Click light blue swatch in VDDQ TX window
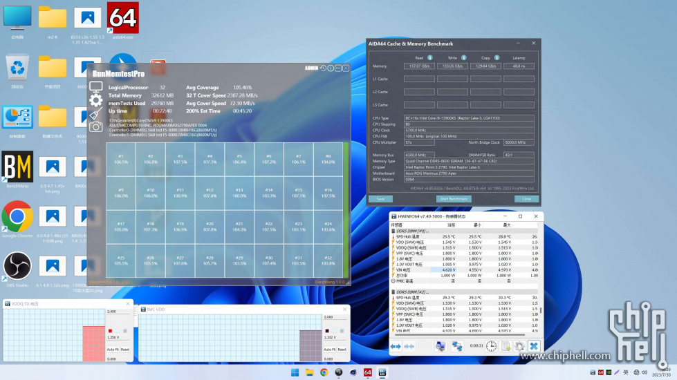 tap(125, 331)
